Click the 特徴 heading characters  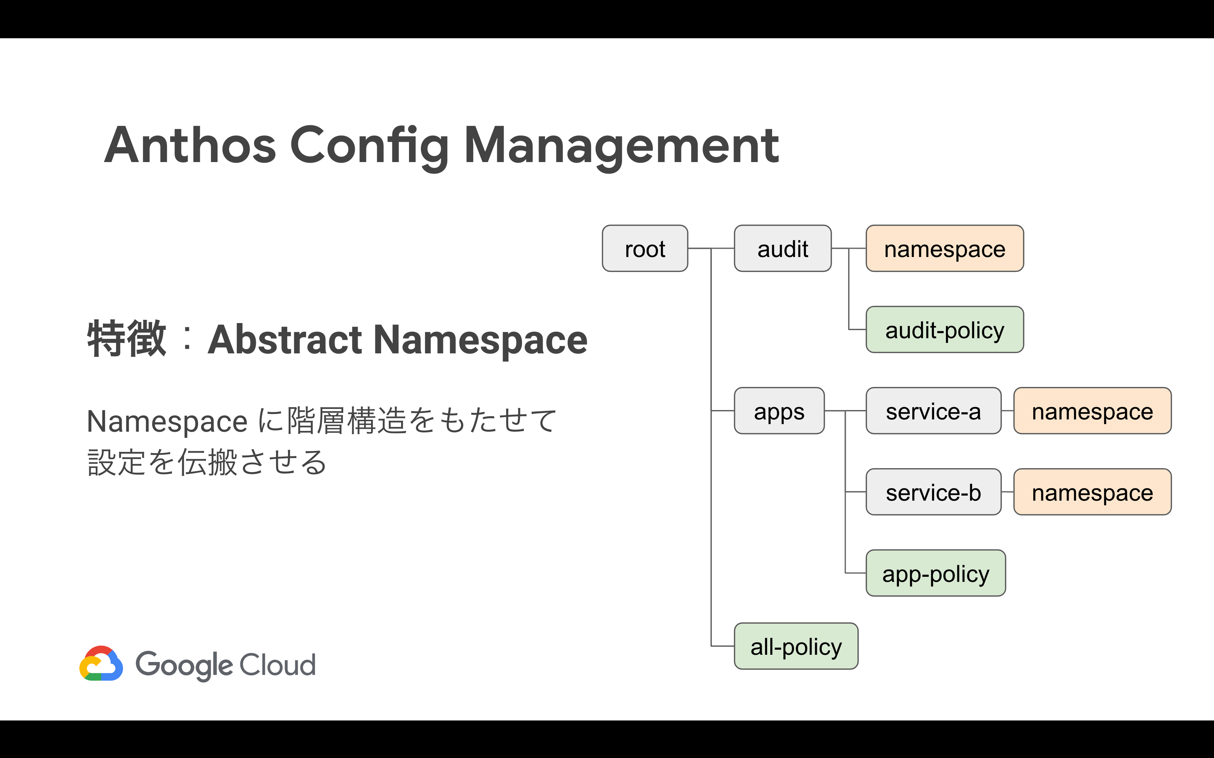pos(126,339)
